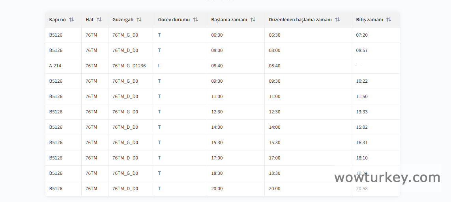Click the 76TM_G_D1236 route cell

pyautogui.click(x=129, y=66)
